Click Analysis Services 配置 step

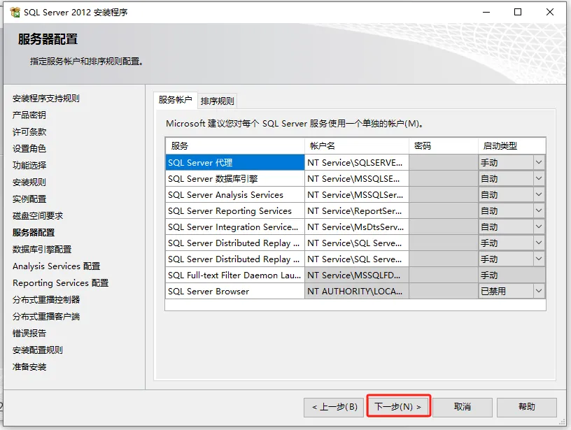(x=56, y=266)
